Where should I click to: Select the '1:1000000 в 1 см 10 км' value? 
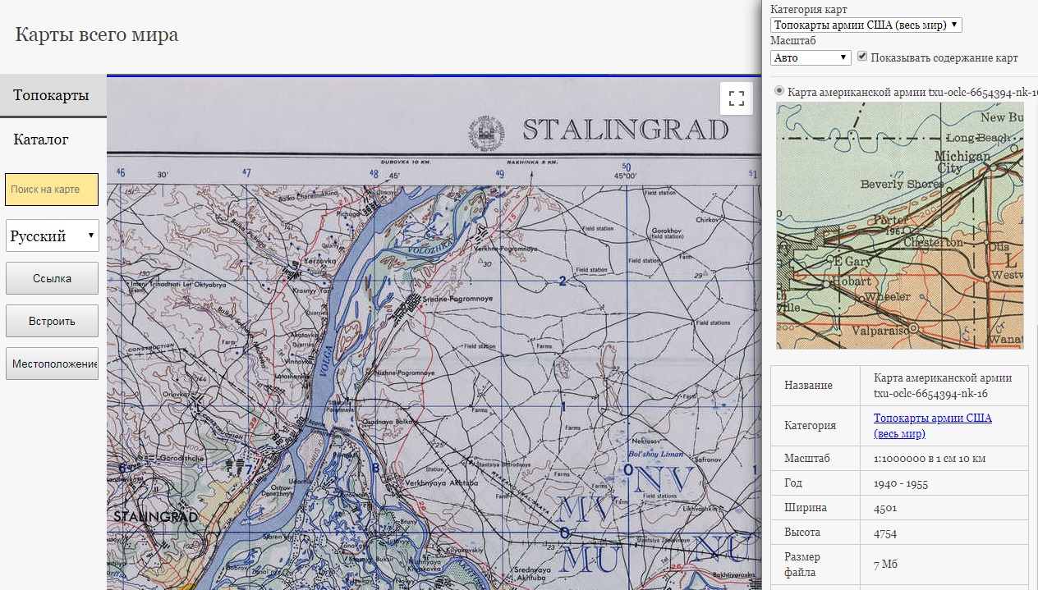coord(929,459)
